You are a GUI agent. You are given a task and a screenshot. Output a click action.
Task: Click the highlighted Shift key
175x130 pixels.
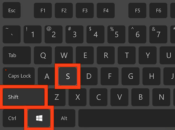coord(24,97)
